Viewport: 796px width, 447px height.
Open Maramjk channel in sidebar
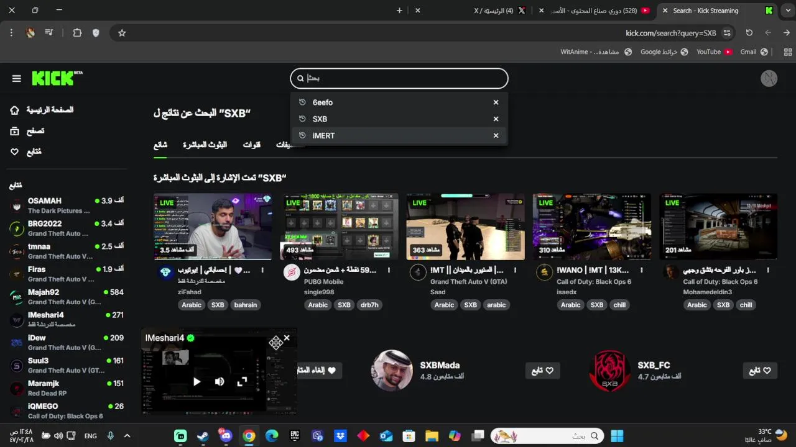pos(67,388)
